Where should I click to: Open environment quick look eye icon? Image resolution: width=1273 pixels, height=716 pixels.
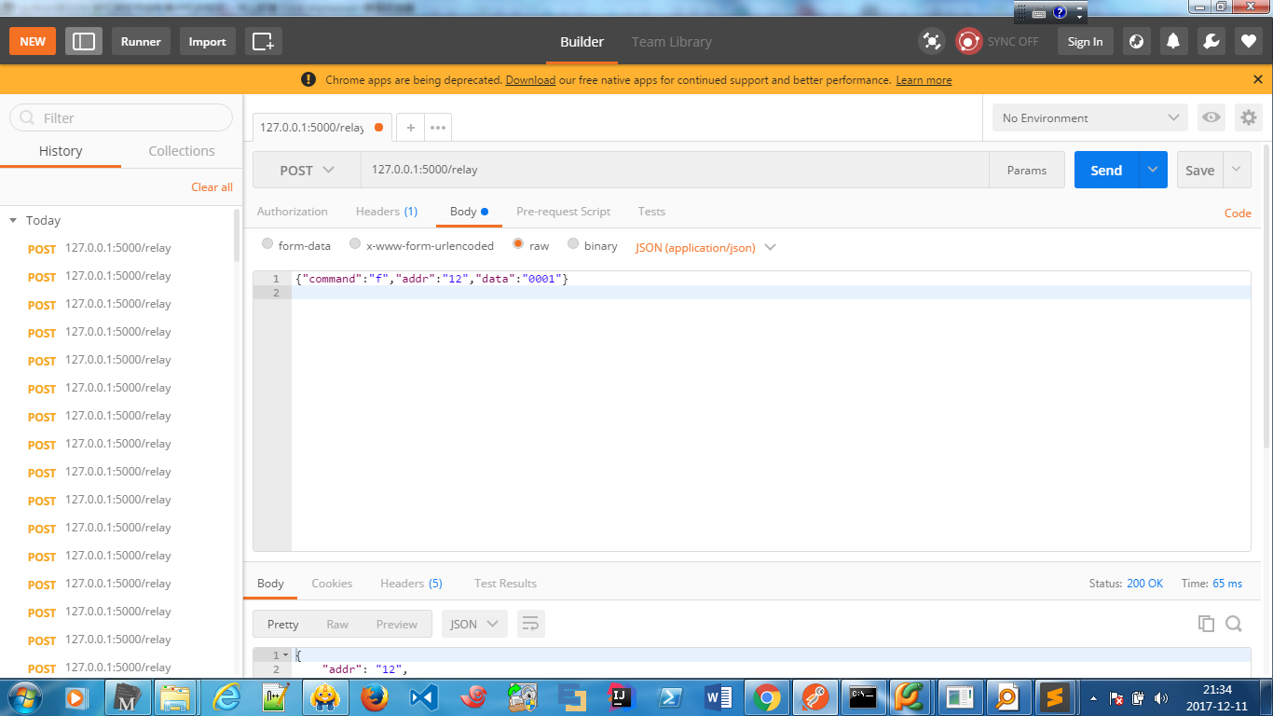tap(1211, 117)
